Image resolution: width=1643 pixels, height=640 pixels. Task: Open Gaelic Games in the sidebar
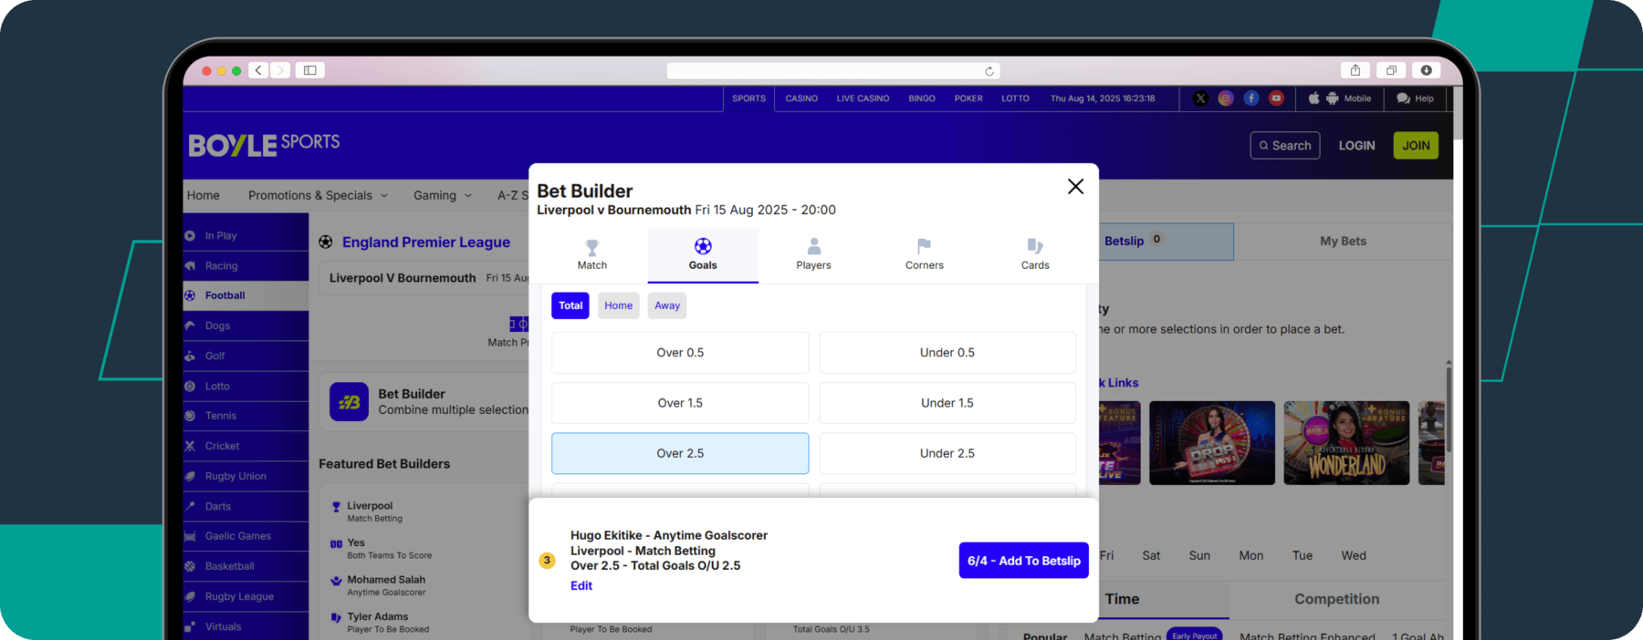tap(246, 536)
